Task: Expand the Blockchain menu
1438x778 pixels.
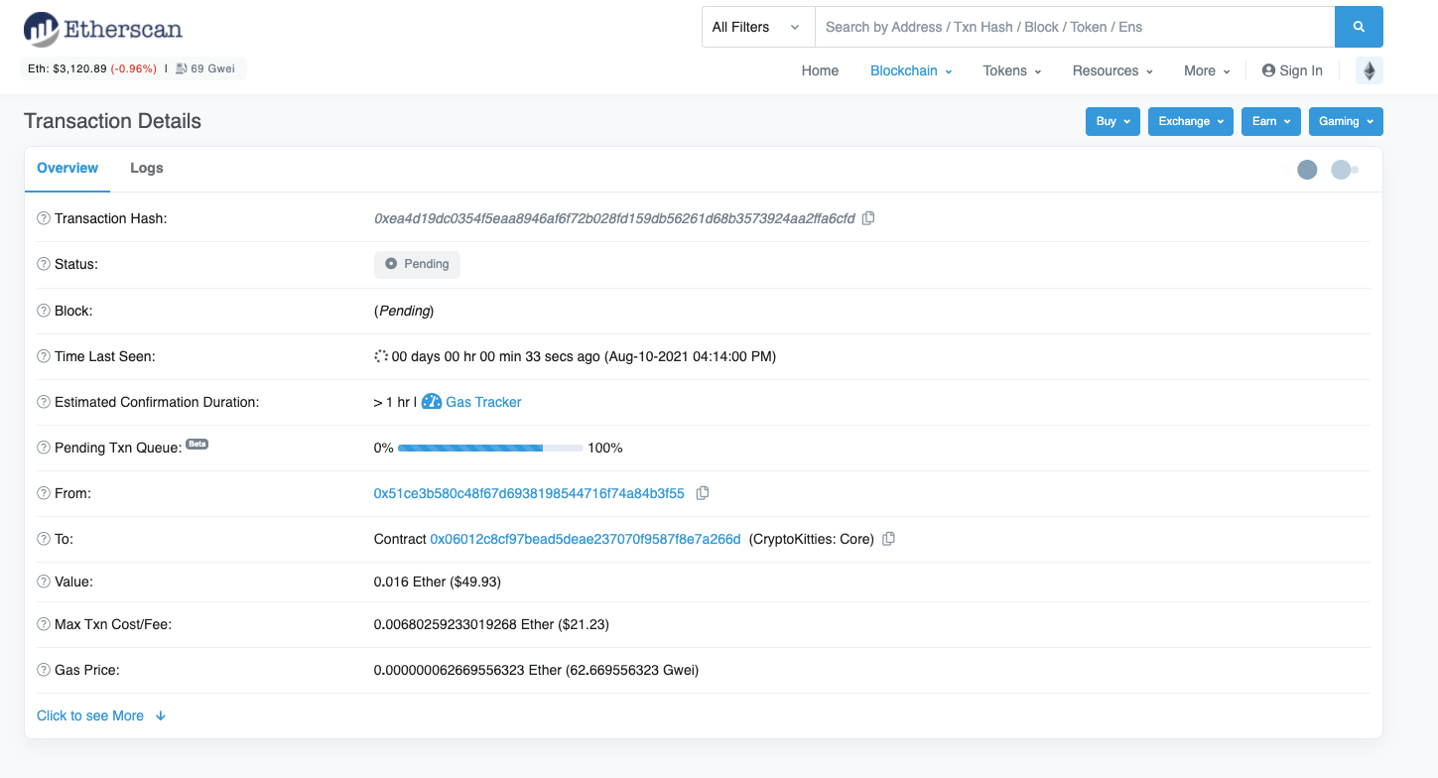Action: tap(911, 70)
